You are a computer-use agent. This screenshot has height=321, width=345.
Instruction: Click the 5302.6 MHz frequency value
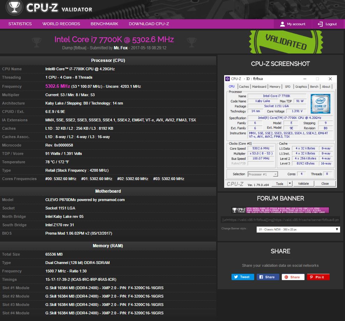(57, 86)
